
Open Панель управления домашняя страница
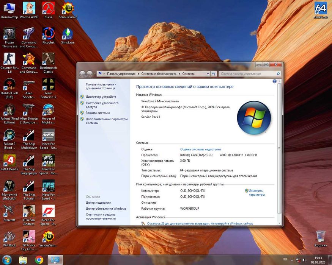point(101,86)
